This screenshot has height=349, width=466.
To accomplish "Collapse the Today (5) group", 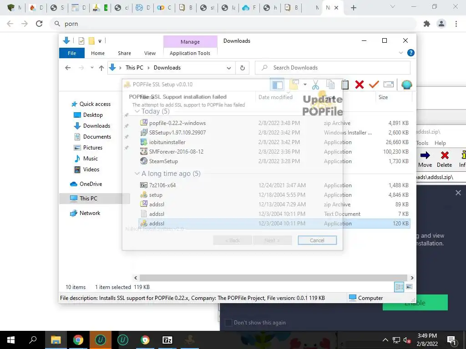I will pyautogui.click(x=137, y=111).
